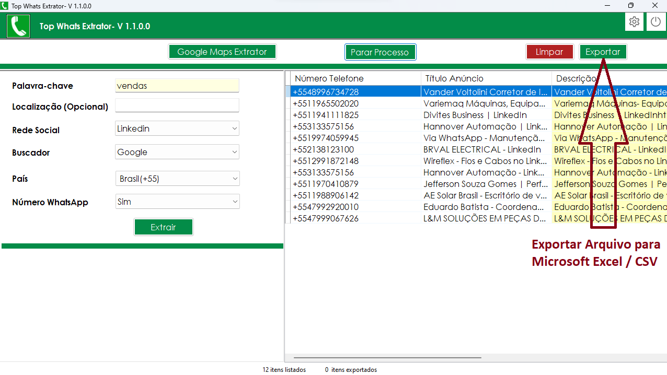The height and width of the screenshot is (375, 667).
Task: Click title BRVAL ELECTRICAL - LinkedIn
Action: pos(482,149)
